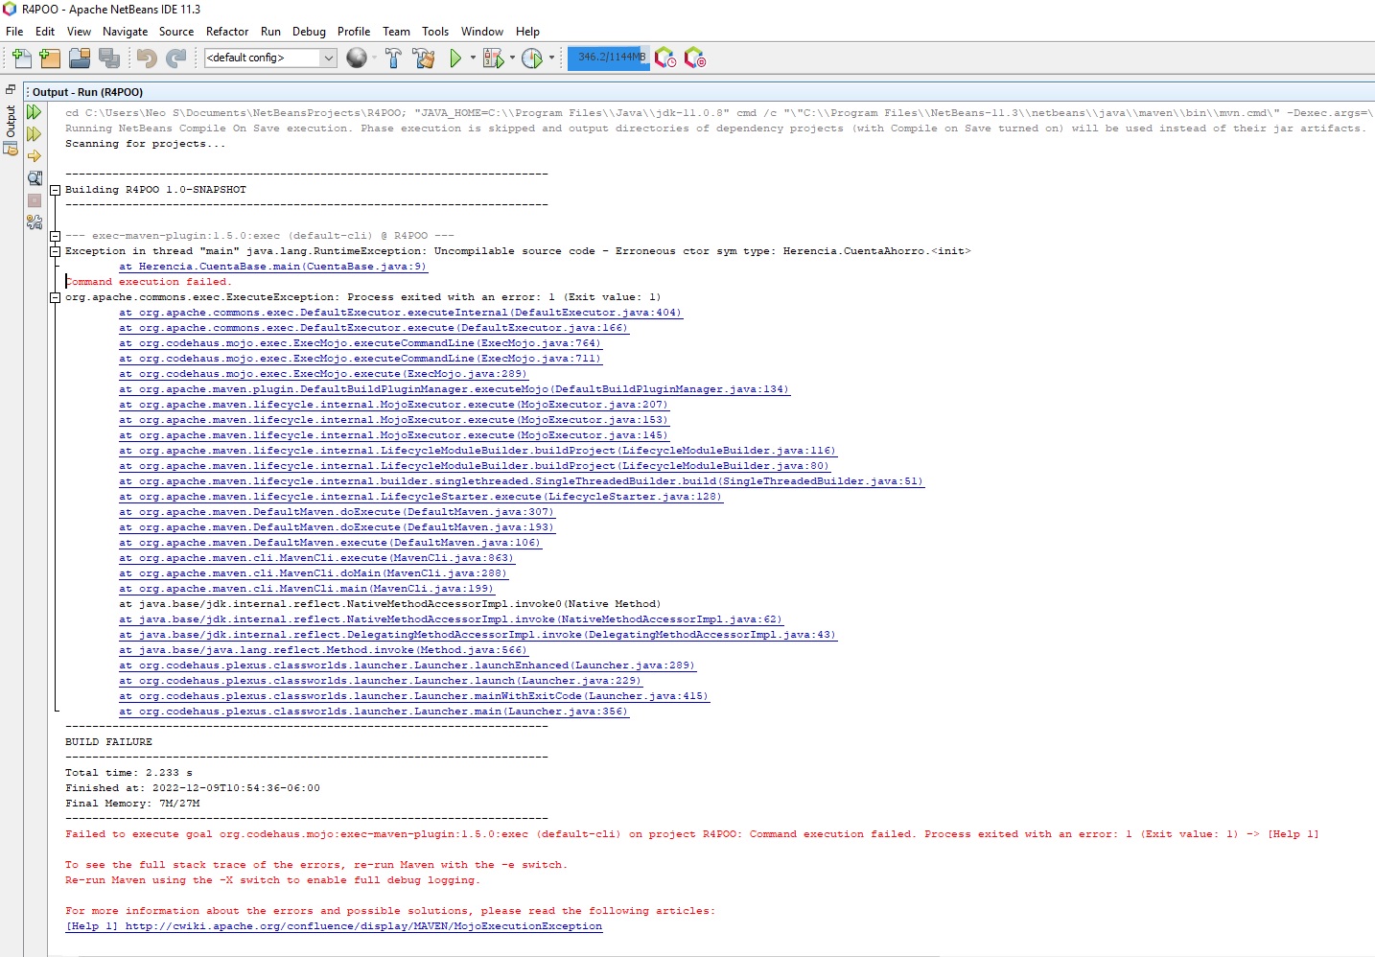Collapse the ExecuteException stack trace fold
The width and height of the screenshot is (1375, 957).
click(x=55, y=297)
